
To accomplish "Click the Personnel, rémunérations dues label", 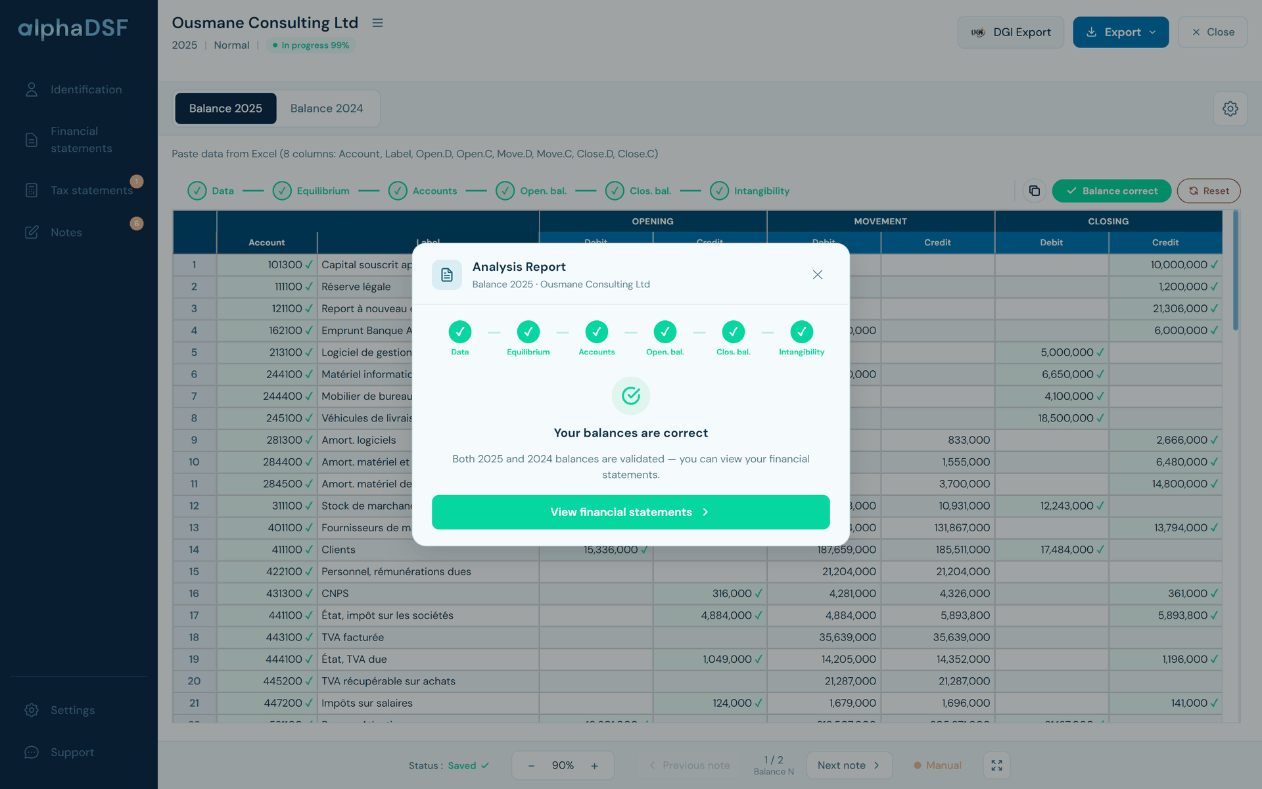I will coord(396,571).
